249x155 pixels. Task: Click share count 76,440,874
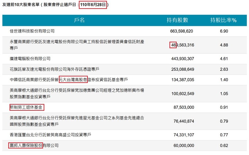point(184,121)
